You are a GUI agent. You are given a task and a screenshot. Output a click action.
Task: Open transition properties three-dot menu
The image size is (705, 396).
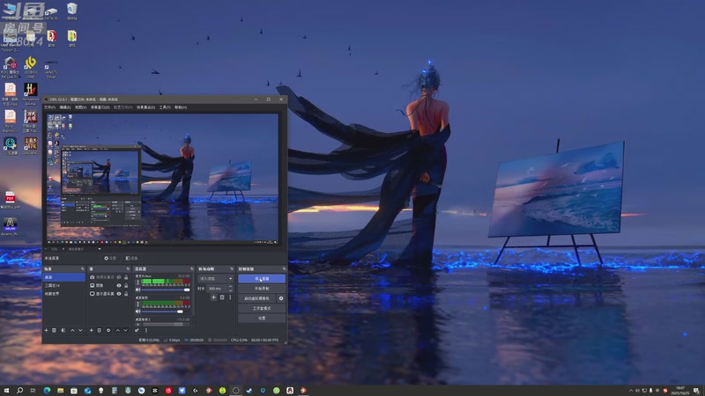[230, 297]
